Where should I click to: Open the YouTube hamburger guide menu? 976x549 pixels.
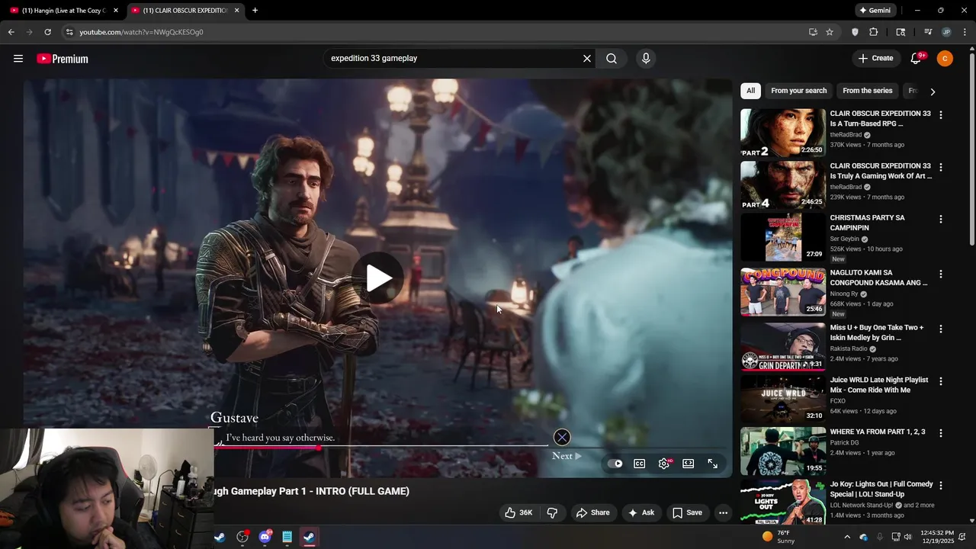[18, 59]
